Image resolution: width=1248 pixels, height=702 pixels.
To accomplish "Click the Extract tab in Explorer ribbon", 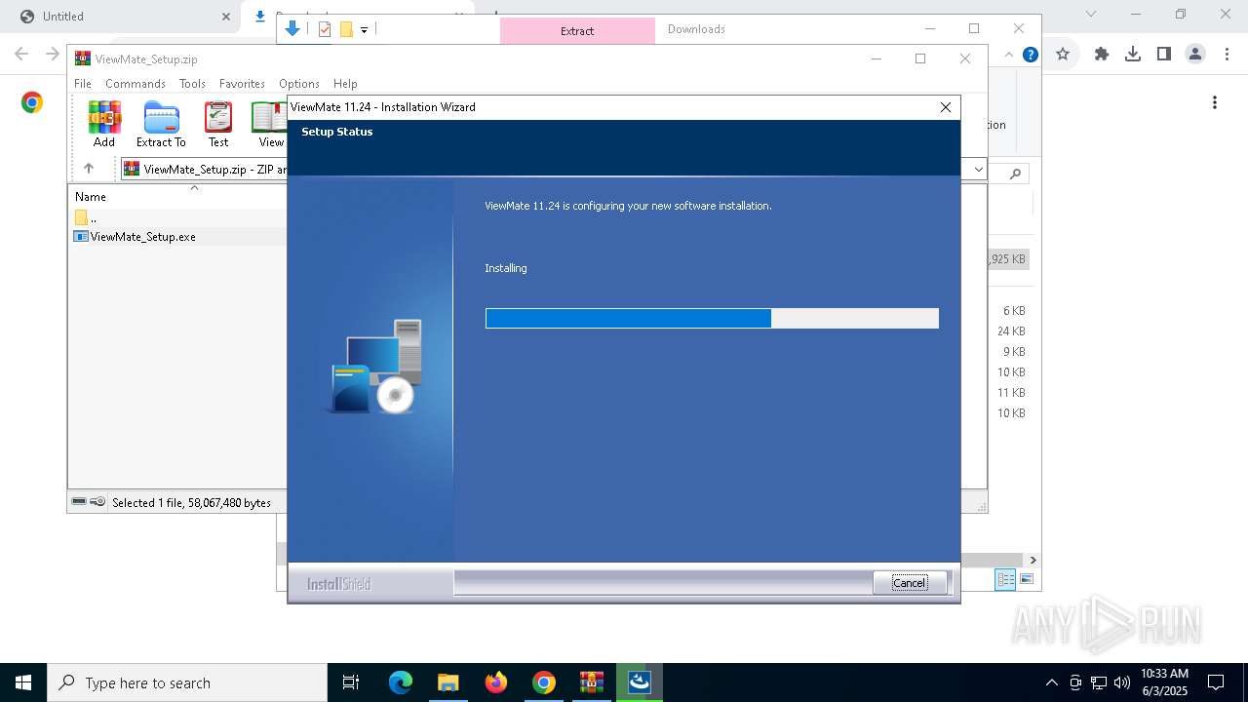I will [x=577, y=31].
